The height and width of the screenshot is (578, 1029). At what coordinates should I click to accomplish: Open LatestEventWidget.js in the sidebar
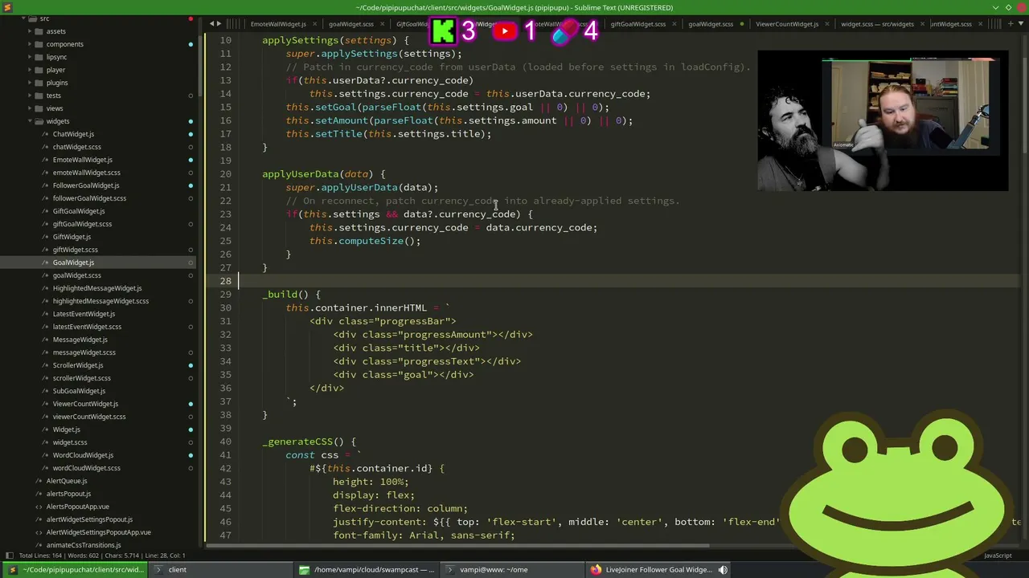pos(84,314)
